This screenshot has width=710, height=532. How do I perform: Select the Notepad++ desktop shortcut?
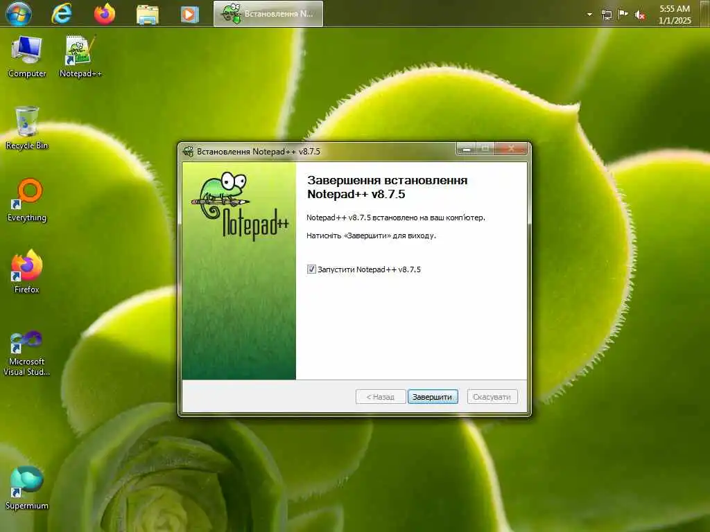coord(80,57)
